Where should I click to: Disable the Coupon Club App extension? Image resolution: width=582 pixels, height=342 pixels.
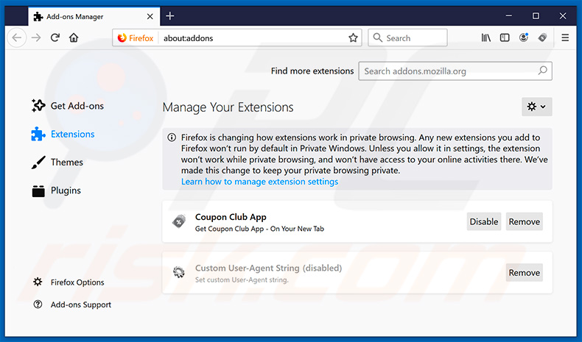click(x=483, y=221)
